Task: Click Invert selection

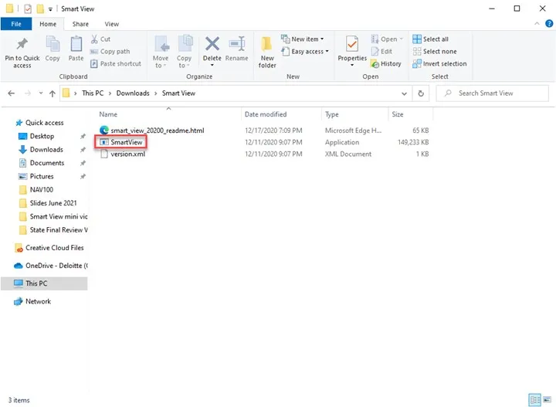Action: pyautogui.click(x=439, y=64)
